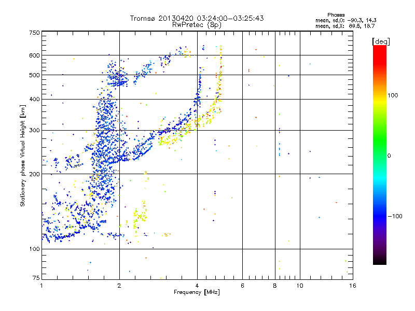
Task: Click the x-axis '8' tick label
Action: click(275, 286)
